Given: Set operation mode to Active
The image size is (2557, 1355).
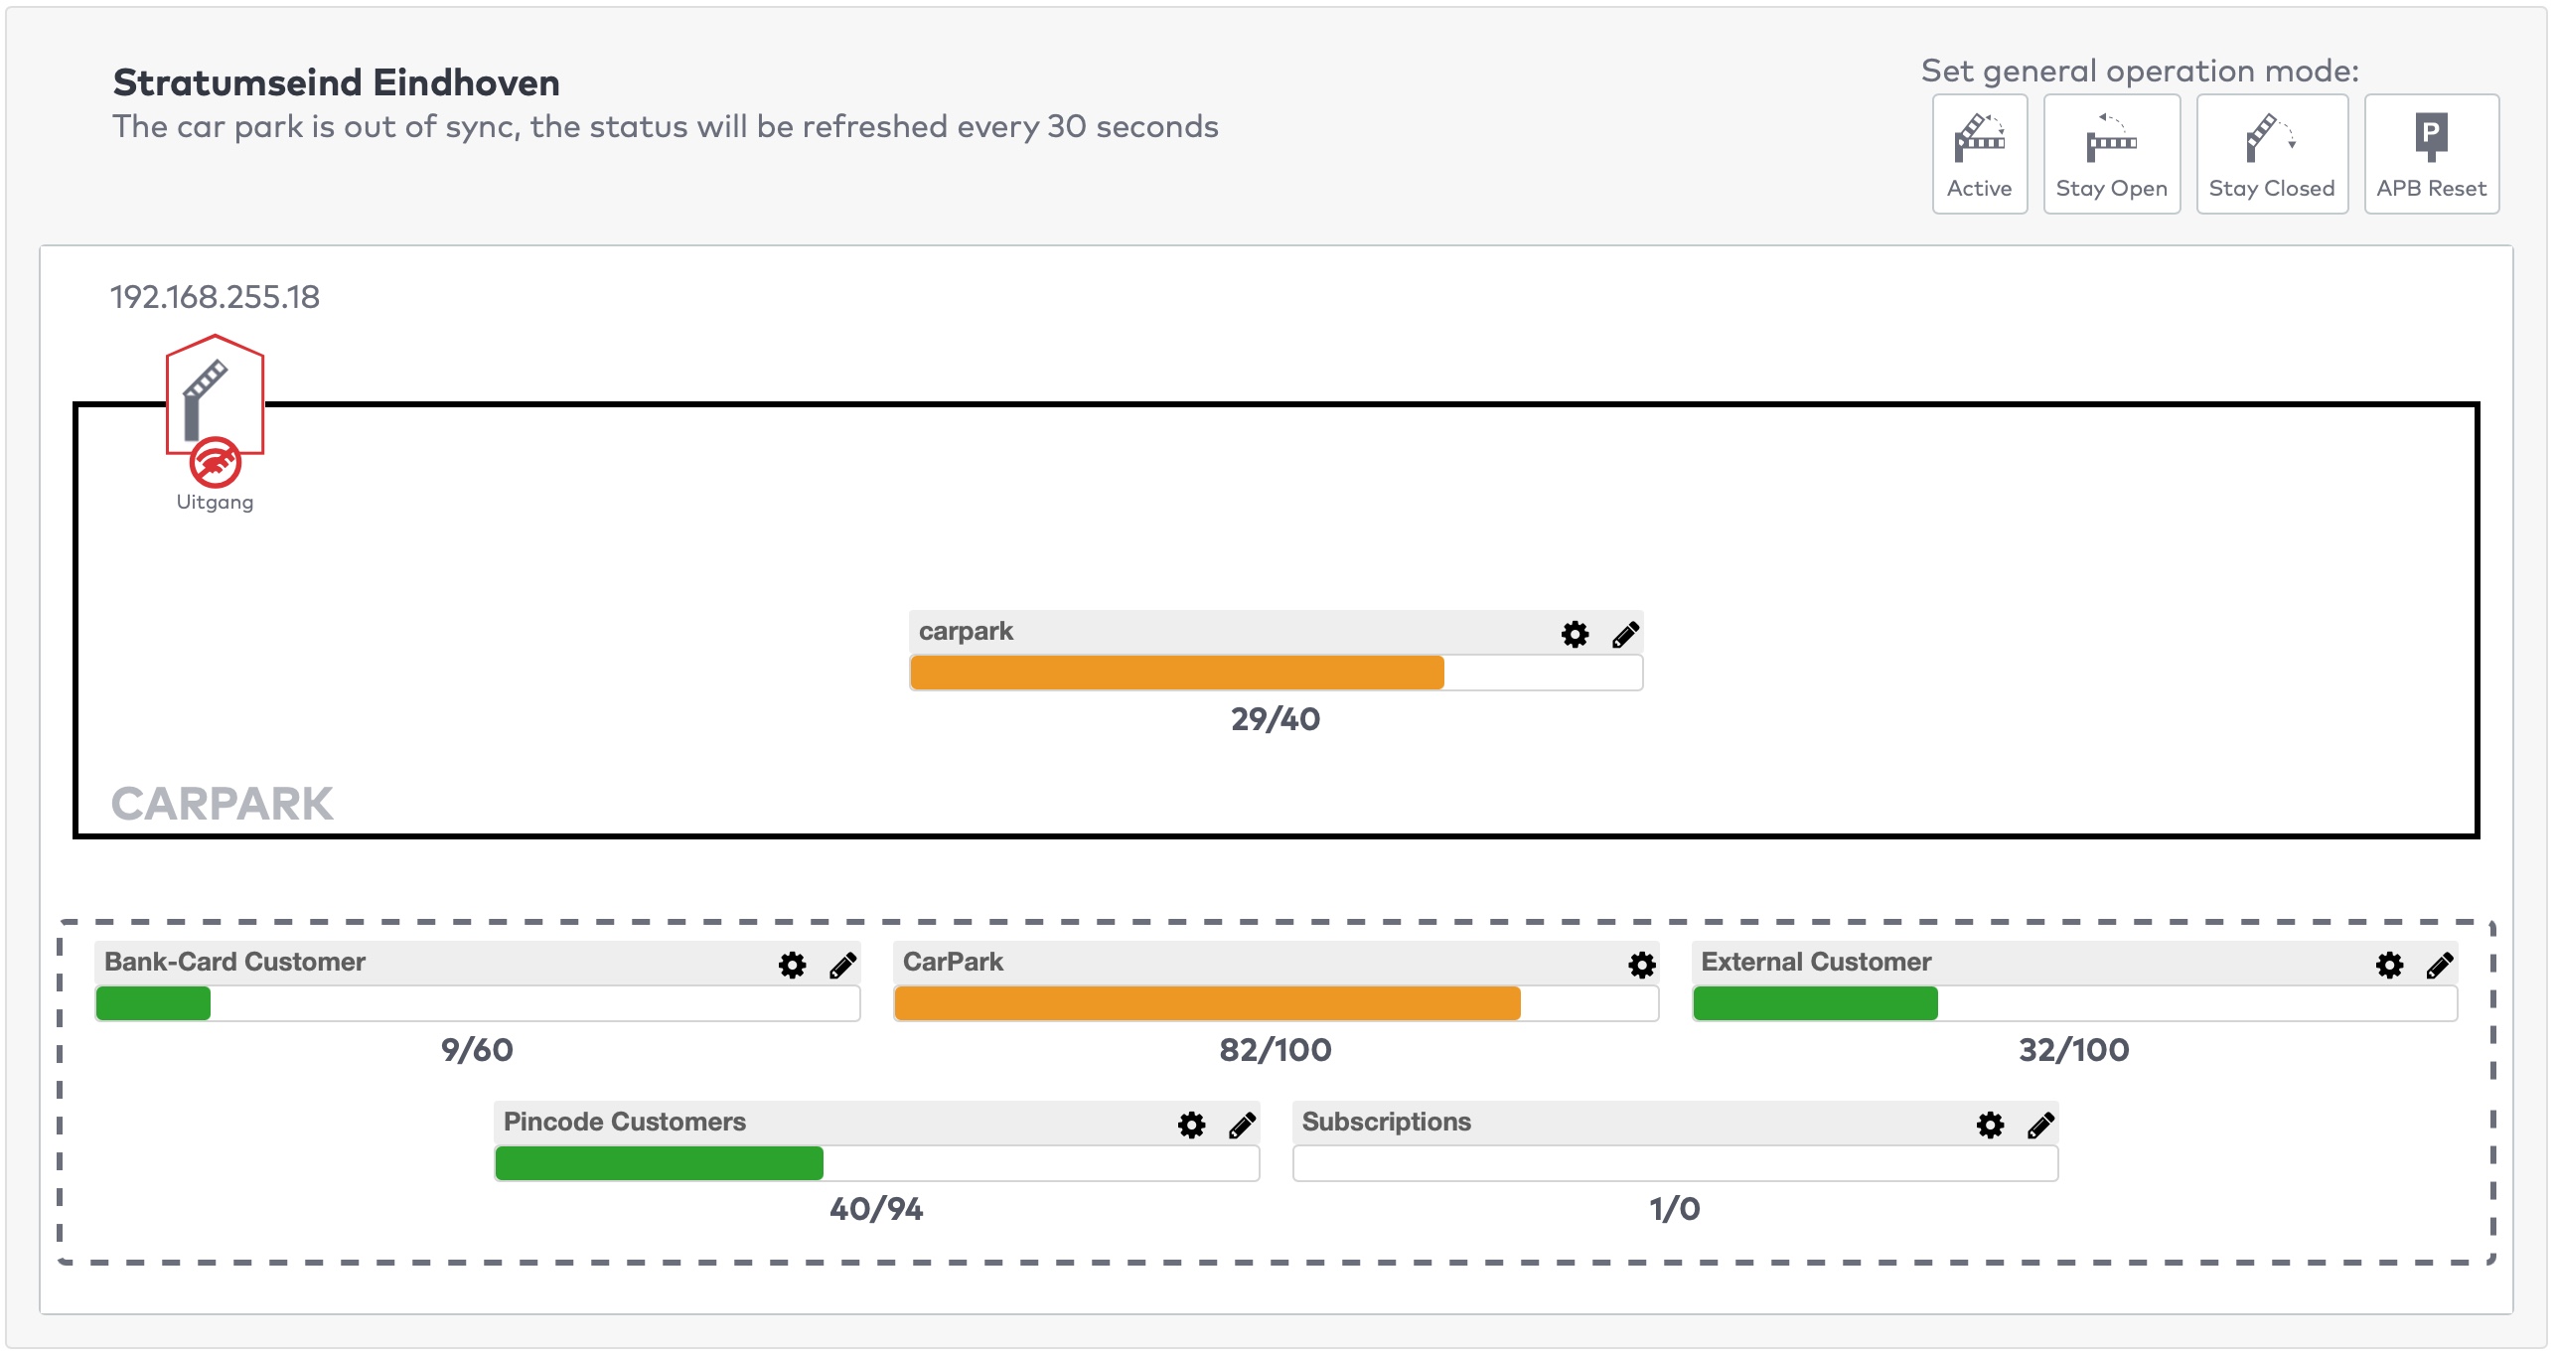Looking at the screenshot, I should (1979, 154).
